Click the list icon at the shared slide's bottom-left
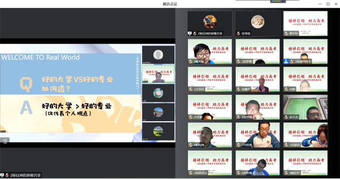Viewport: 340px width, 179px height. point(4,141)
